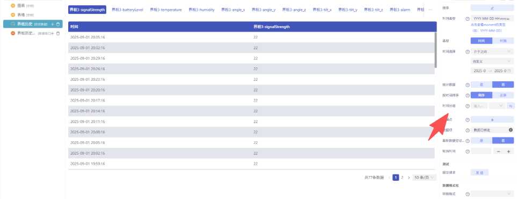Click the plus add button above 数据项
Image resolution: width=517 pixels, height=199 pixels.
pos(492,120)
